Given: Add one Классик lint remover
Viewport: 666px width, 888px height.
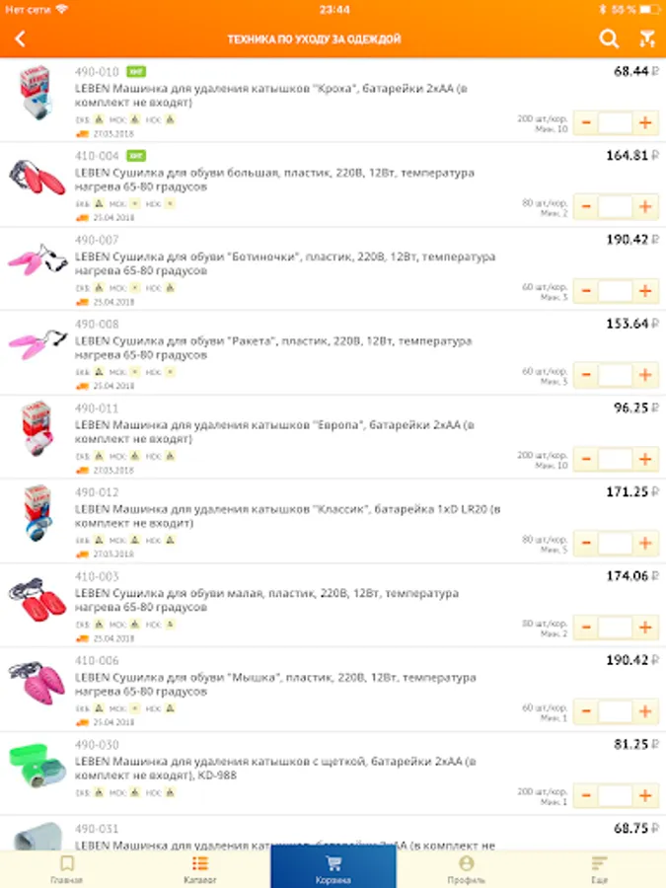Looking at the screenshot, I should [645, 544].
